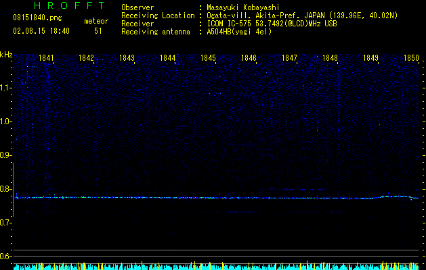Click the 0.9 kHz axis label
Screen dimensions: 426x270
point(5,155)
